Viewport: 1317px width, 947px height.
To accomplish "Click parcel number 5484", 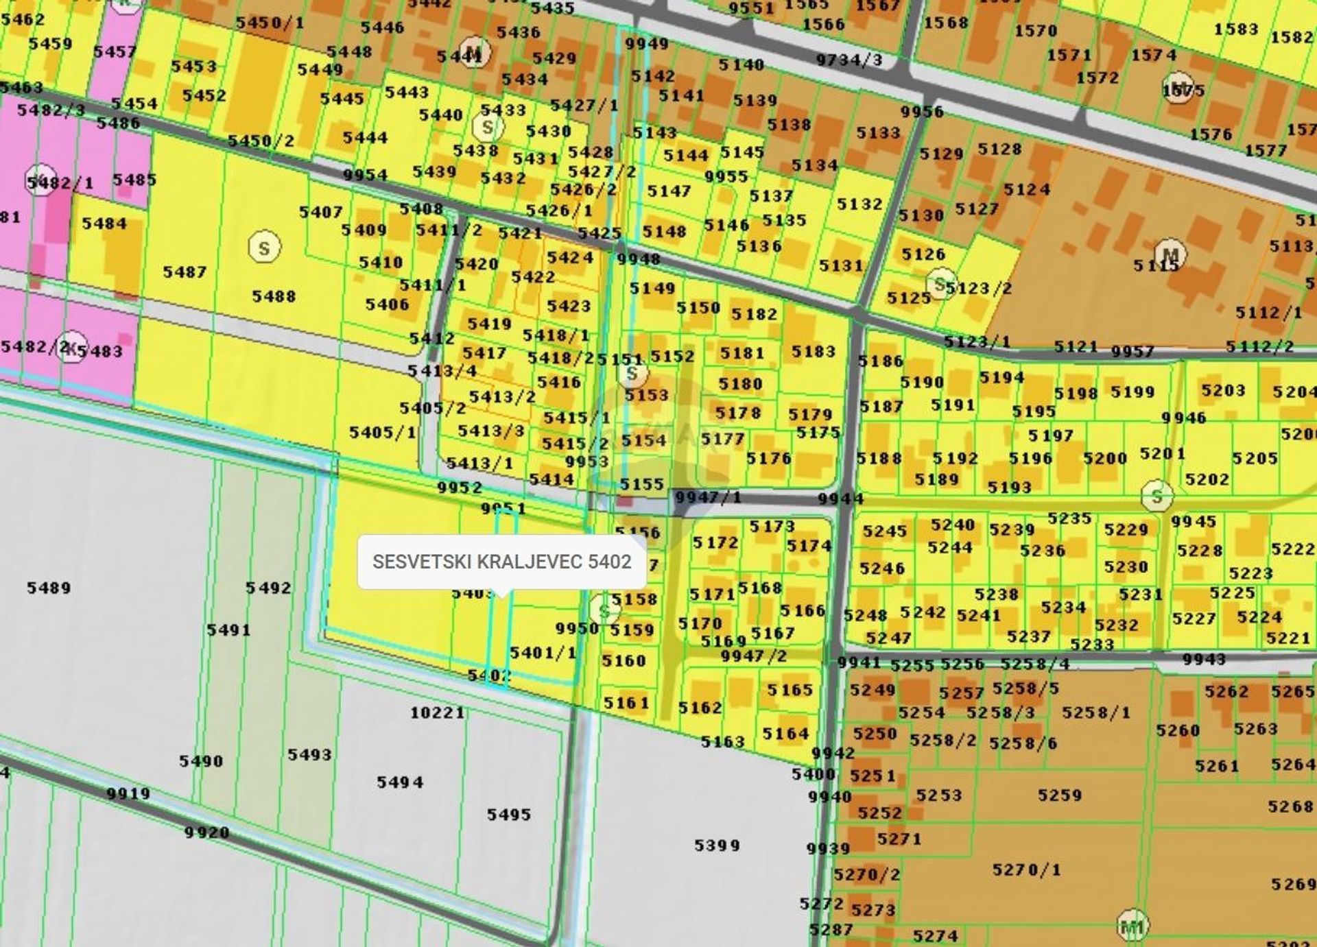I will [x=104, y=223].
